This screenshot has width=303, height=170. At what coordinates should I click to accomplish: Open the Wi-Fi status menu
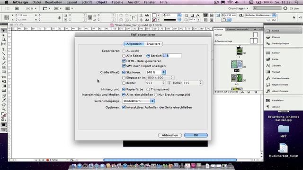click(x=230, y=2)
